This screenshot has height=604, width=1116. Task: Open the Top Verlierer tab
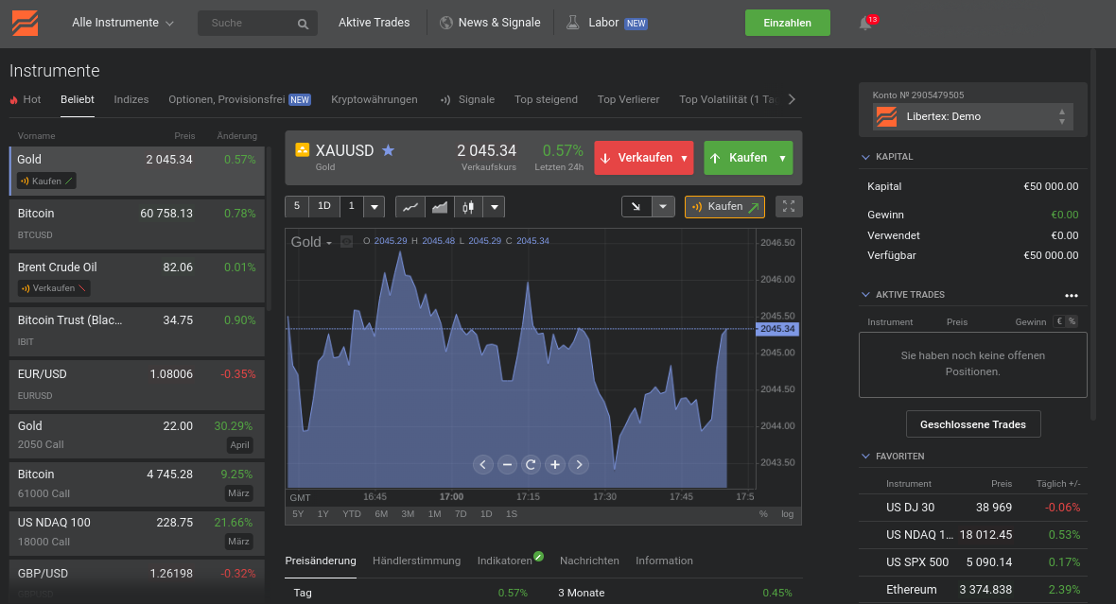629,99
